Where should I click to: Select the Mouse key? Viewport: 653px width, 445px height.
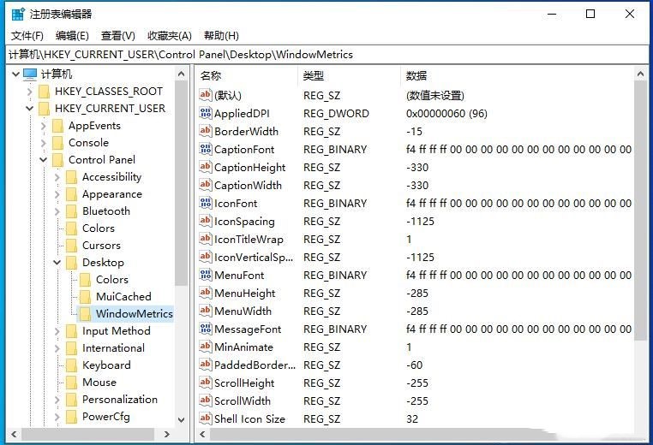(99, 383)
